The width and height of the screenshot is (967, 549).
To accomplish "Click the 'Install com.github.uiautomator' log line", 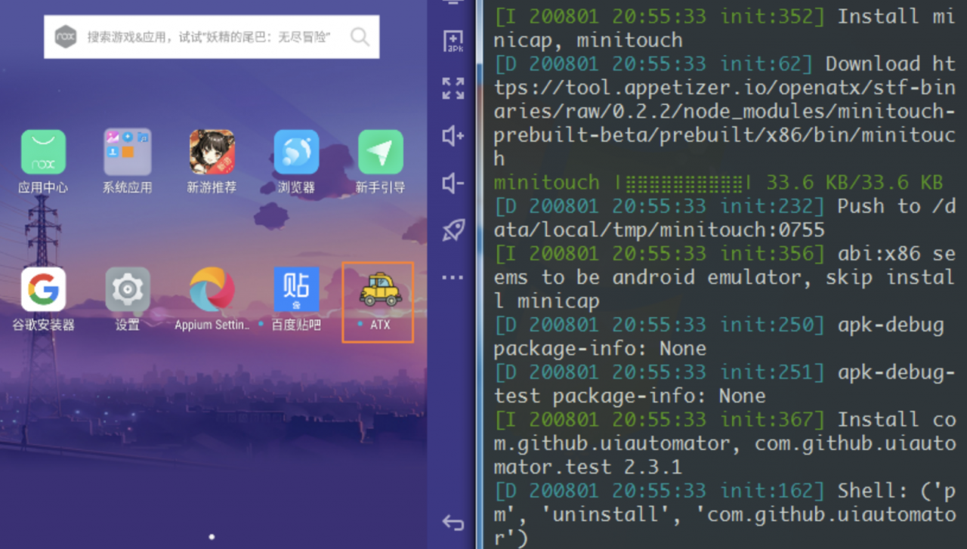I will (724, 443).
